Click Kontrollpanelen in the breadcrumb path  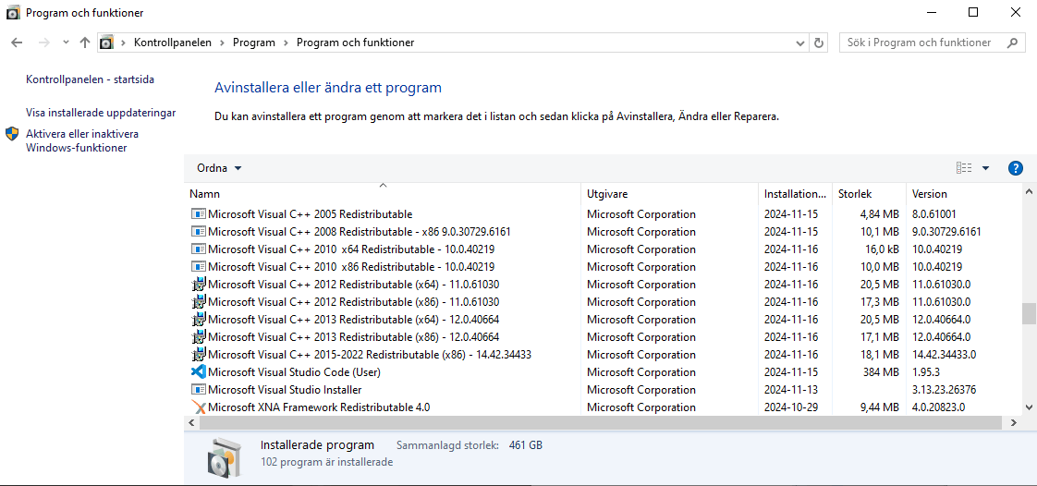173,43
